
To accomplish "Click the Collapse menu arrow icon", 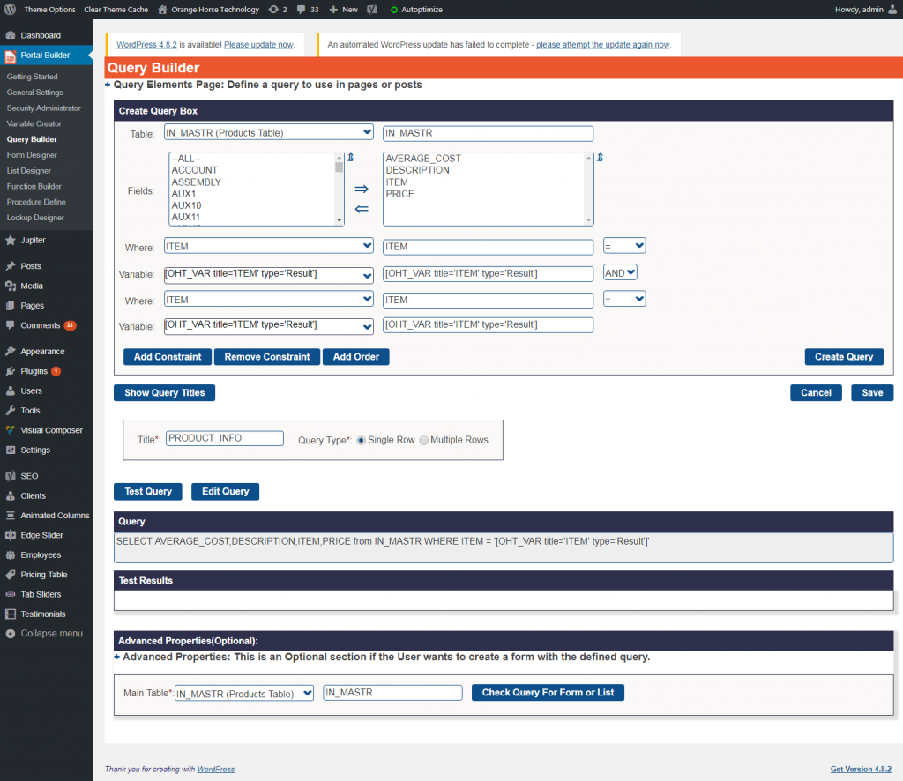I will pos(11,634).
